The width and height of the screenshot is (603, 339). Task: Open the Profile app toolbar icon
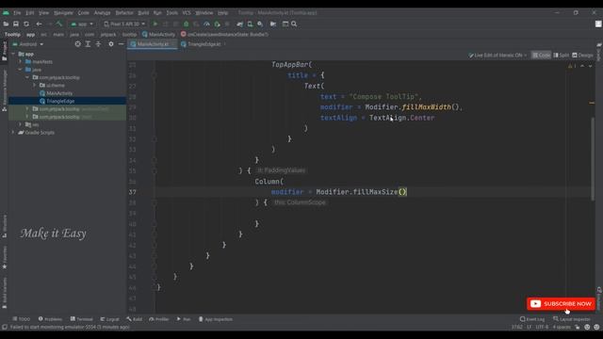(206, 24)
